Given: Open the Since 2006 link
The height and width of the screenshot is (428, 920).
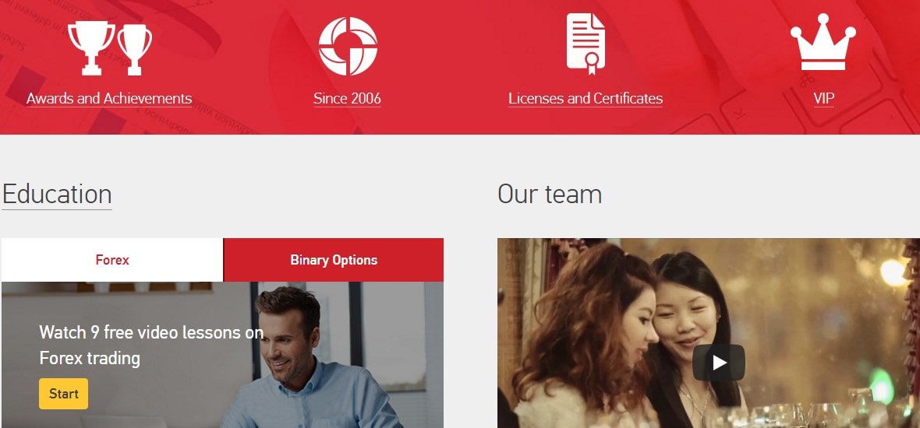Looking at the screenshot, I should (347, 99).
